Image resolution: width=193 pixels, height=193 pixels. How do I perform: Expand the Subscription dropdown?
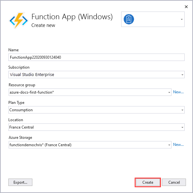pos(182,75)
